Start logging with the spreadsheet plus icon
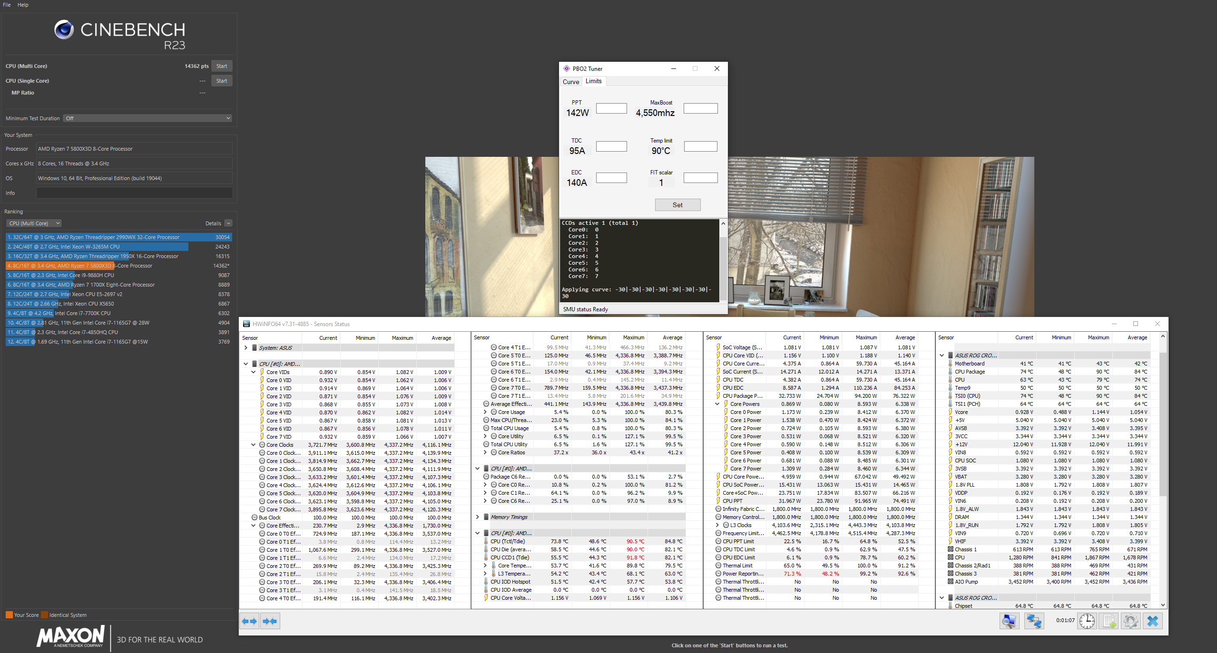This screenshot has width=1217, height=653. pos(1109,621)
